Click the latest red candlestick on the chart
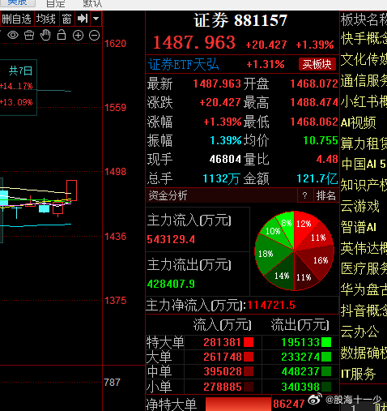Image resolution: width=387 pixels, height=411 pixels. (72, 191)
